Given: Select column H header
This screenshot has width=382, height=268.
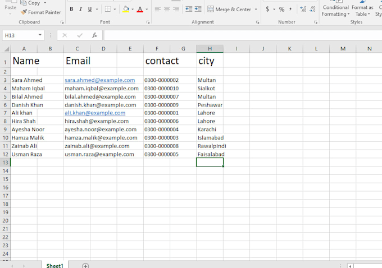Looking at the screenshot, I should pyautogui.click(x=210, y=49).
